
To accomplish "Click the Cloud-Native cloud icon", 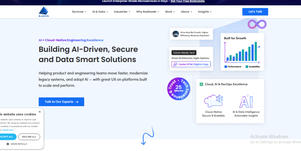I will tap(213, 101).
